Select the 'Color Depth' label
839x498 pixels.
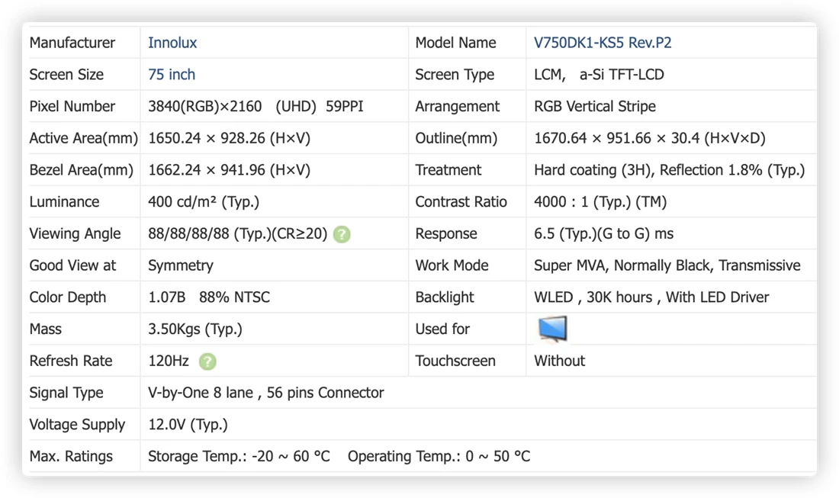click(x=67, y=297)
